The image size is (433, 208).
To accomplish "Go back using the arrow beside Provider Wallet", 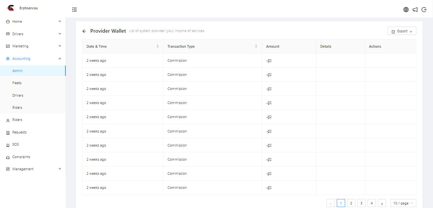I will 84,31.
